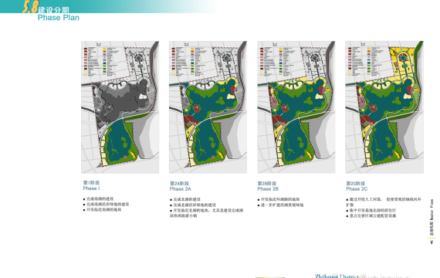Select the Phase 2B map image

(x=296, y=107)
